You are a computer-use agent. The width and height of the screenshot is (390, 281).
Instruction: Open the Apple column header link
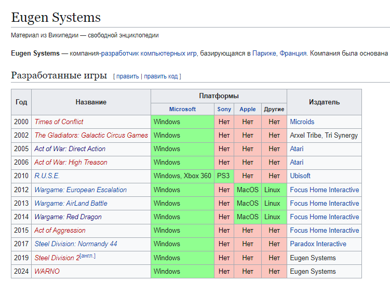tap(248, 109)
